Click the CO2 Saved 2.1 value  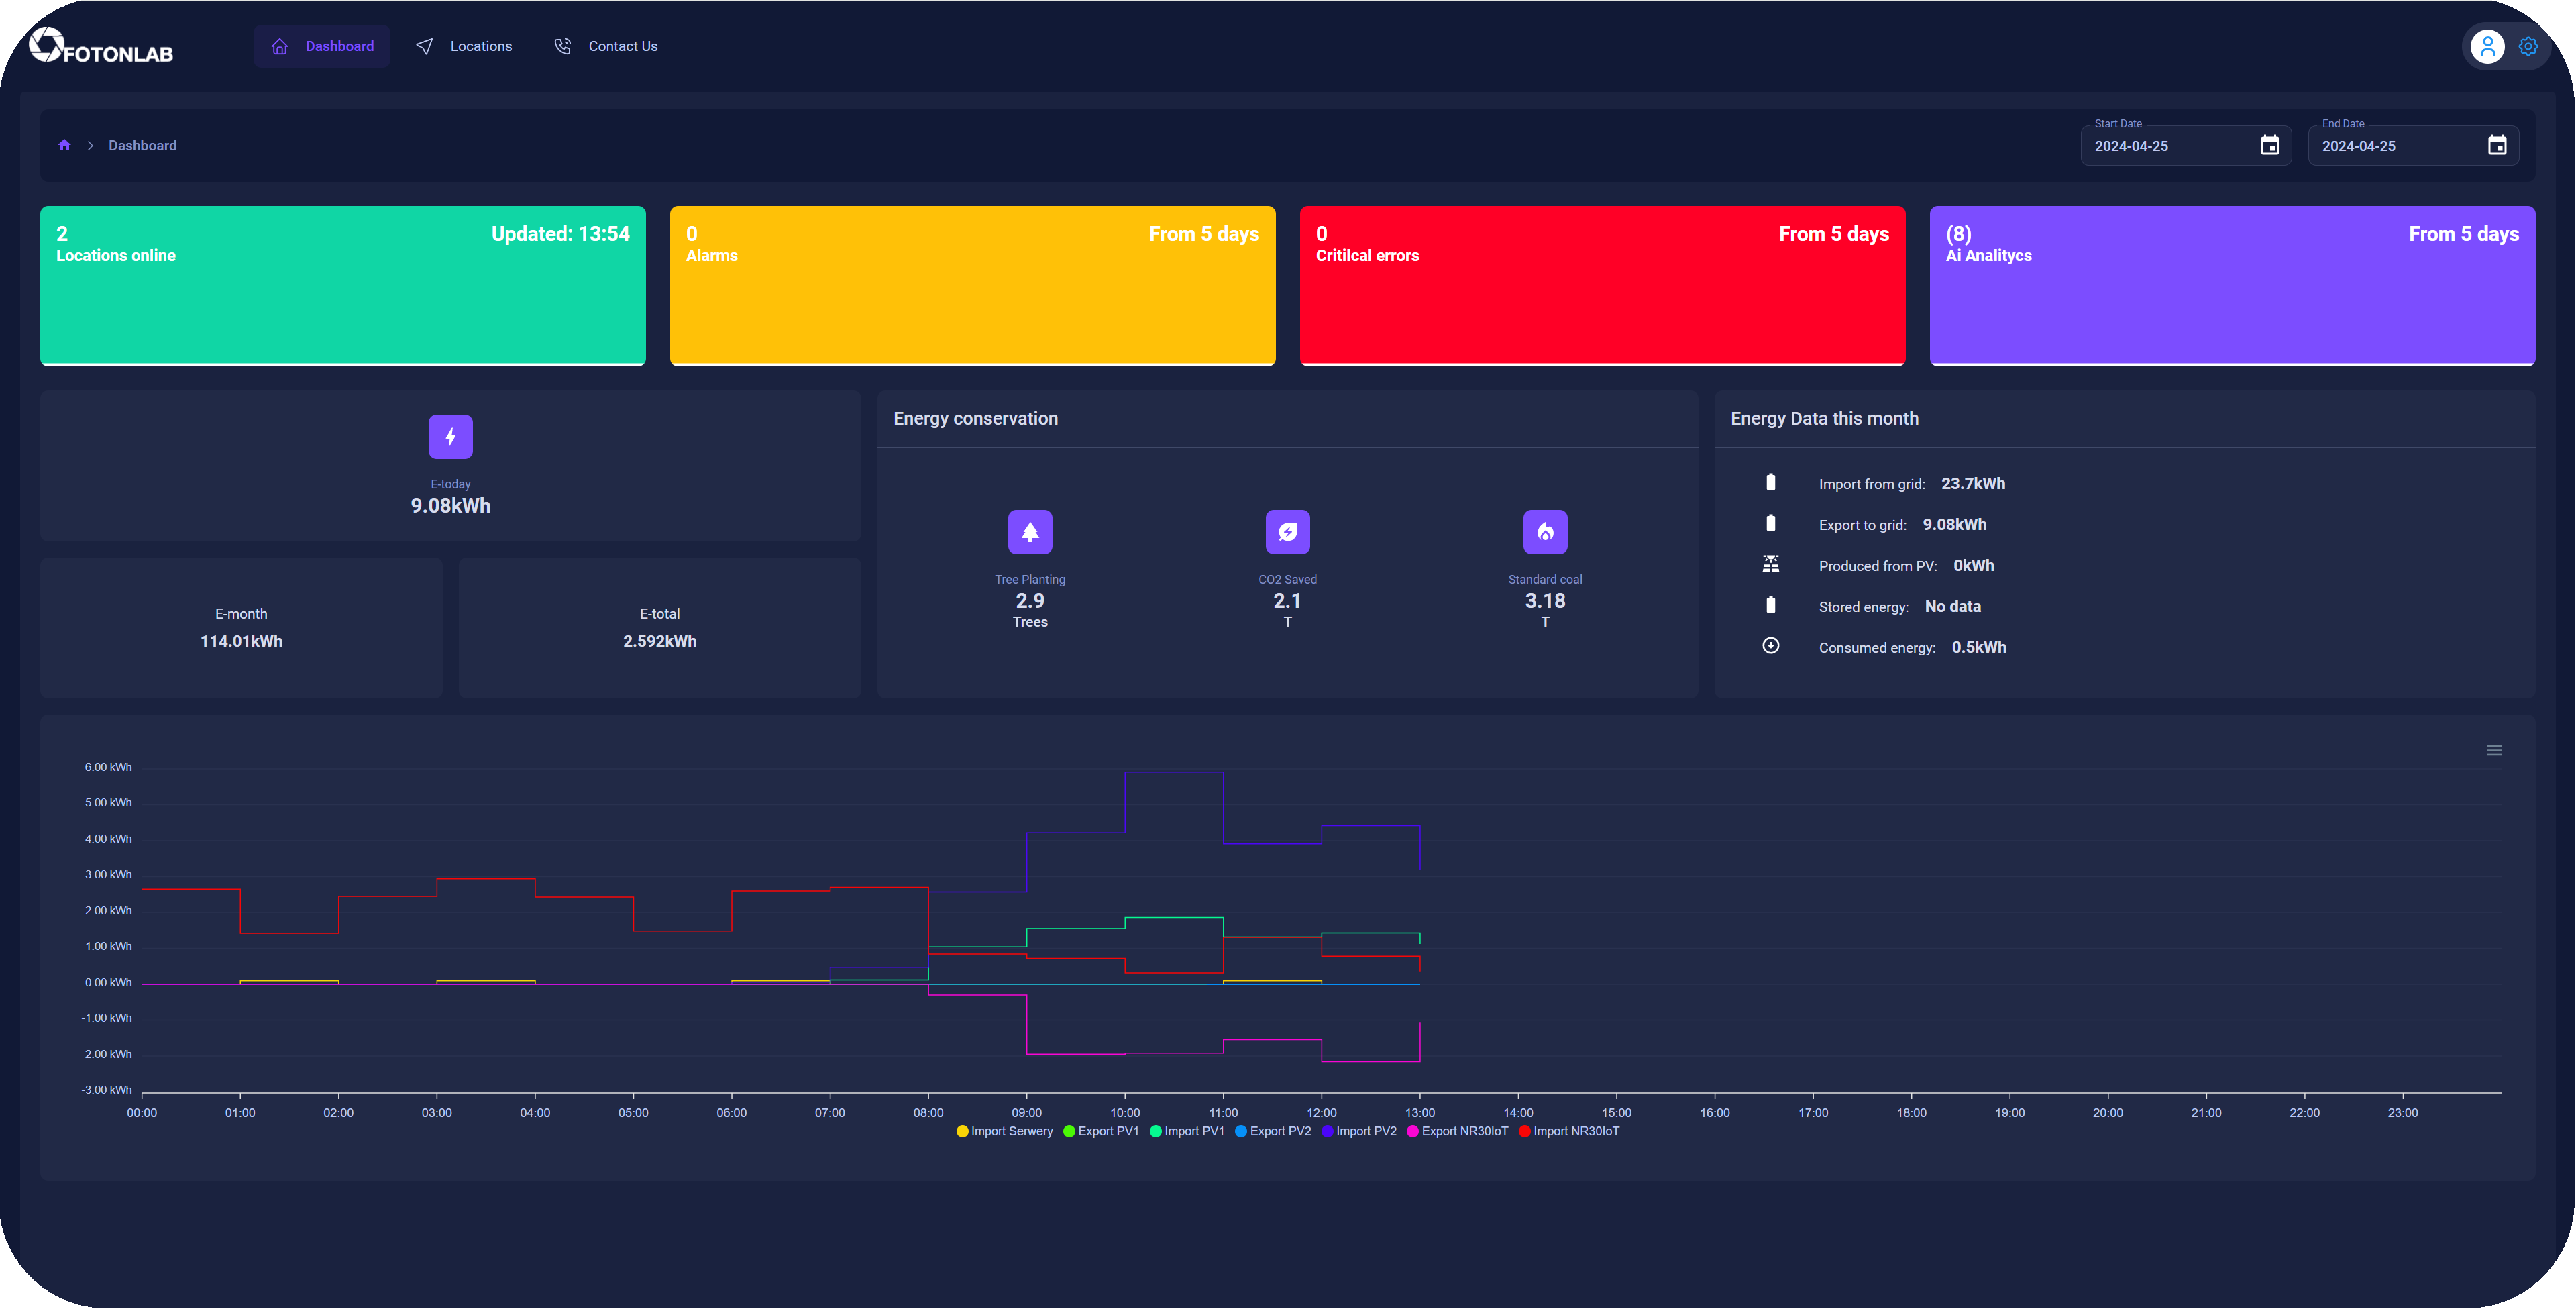click(1288, 602)
